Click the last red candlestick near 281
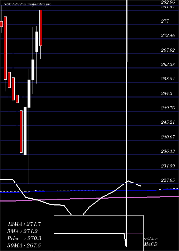The image size is (179, 251). [x=41, y=28]
